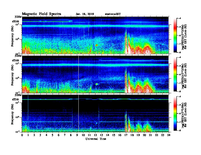Click the "-8" tick on the dZ/dt colorbar
The height and width of the screenshot is (155, 201).
coord(180,130)
